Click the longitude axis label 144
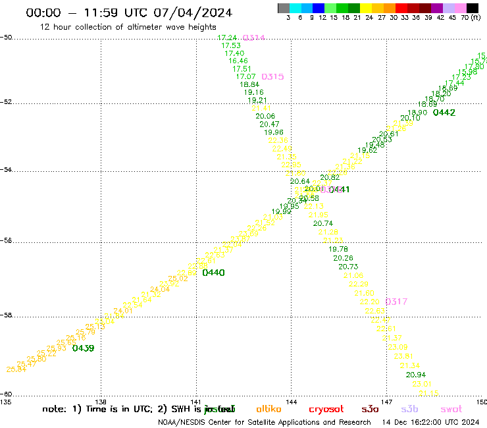This screenshot has width=487, height=428. pos(292,402)
